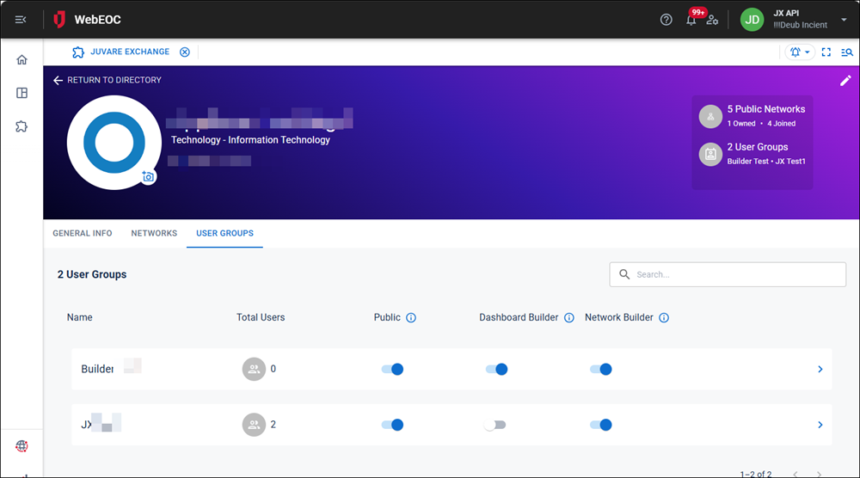Toggle Dashboard Builder for the Builder group
860x478 pixels.
497,369
